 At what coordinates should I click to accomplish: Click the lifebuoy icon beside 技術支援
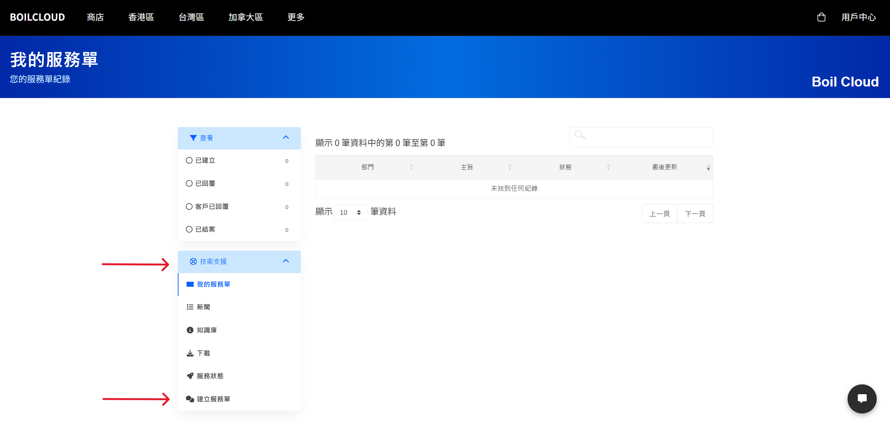(x=193, y=262)
